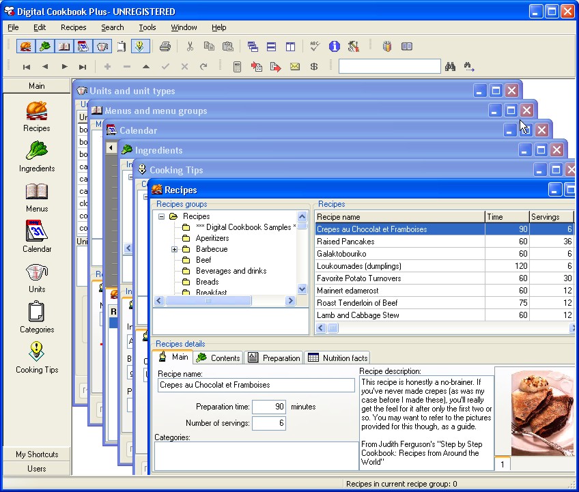Click the Categories clipboard toolbar icon
Image resolution: width=579 pixels, height=492 pixels.
coord(122,46)
